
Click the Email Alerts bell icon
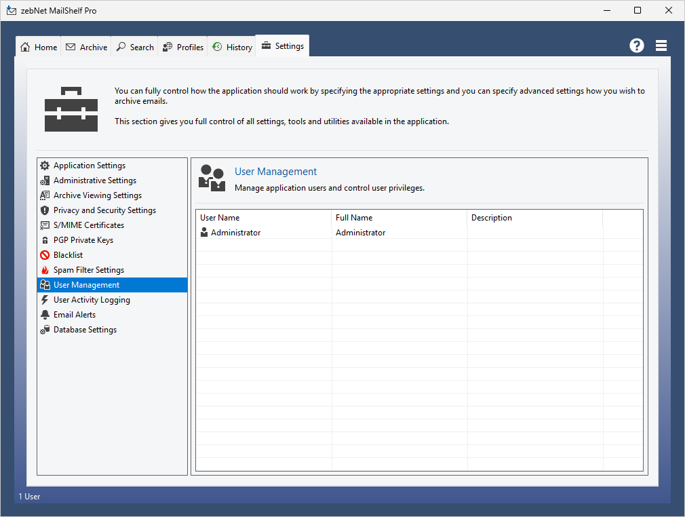coord(45,315)
